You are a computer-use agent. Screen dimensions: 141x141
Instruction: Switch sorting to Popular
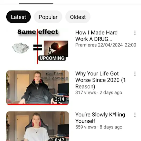pos(48,17)
